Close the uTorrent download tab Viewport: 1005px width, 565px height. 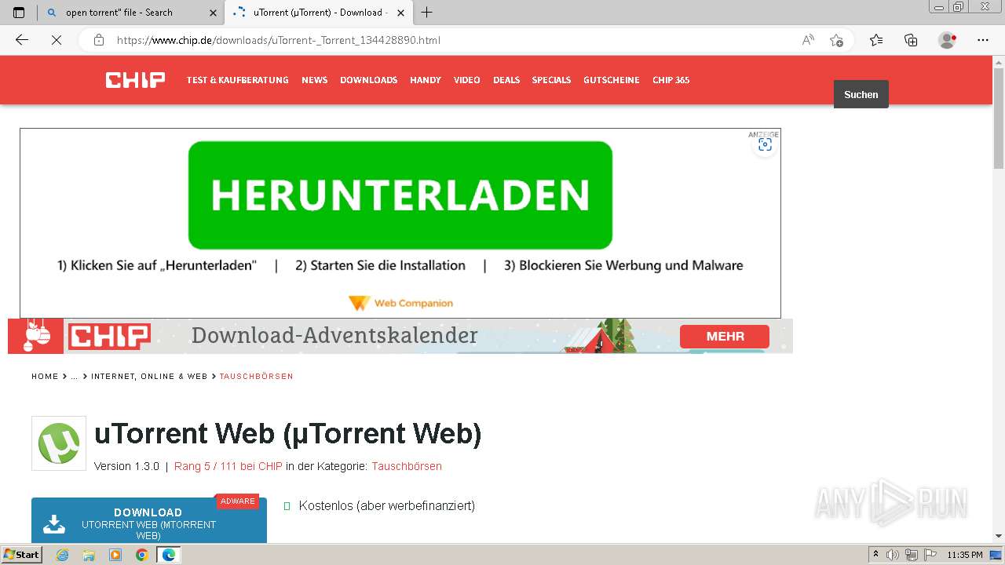point(401,13)
